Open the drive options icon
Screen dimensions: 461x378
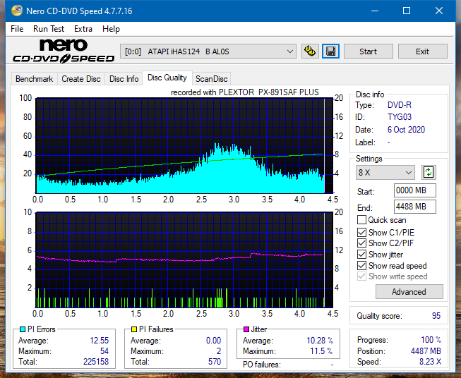pos(310,51)
